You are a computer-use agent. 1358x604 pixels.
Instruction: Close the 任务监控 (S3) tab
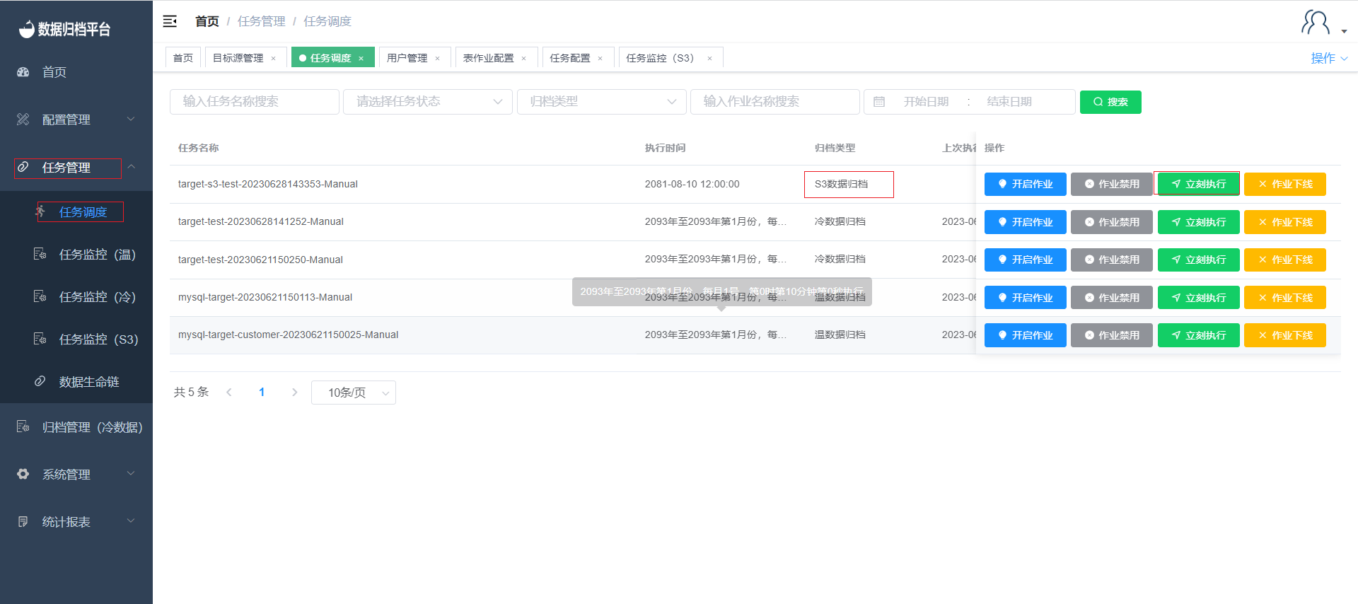pos(710,59)
